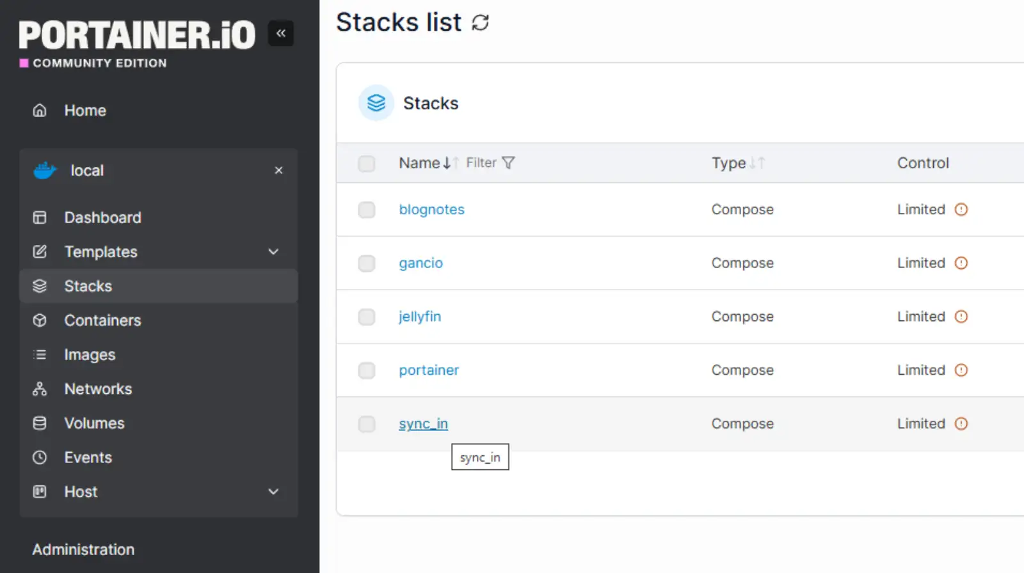
Task: Go to Volumes in the sidebar
Action: click(x=94, y=423)
